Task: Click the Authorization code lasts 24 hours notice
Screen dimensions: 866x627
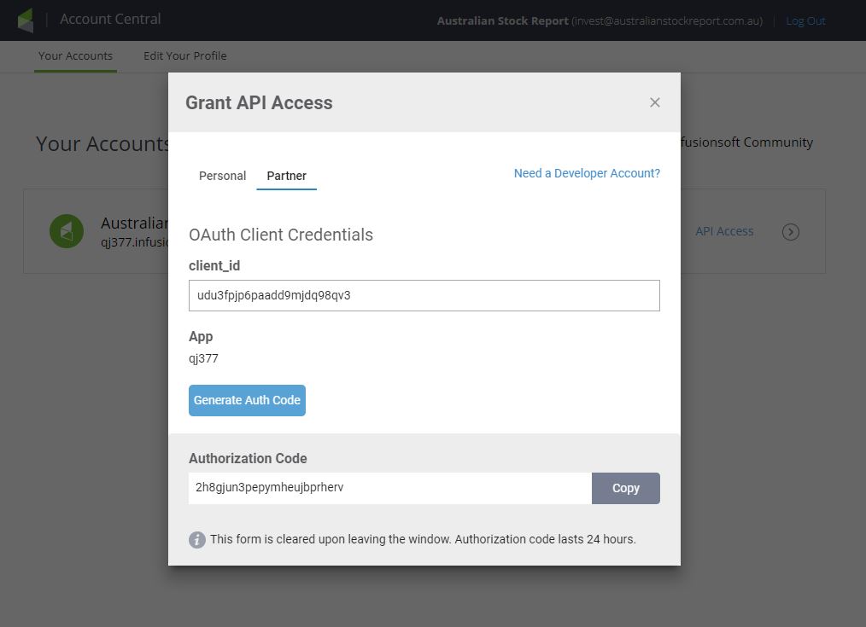Action: pyautogui.click(x=545, y=539)
